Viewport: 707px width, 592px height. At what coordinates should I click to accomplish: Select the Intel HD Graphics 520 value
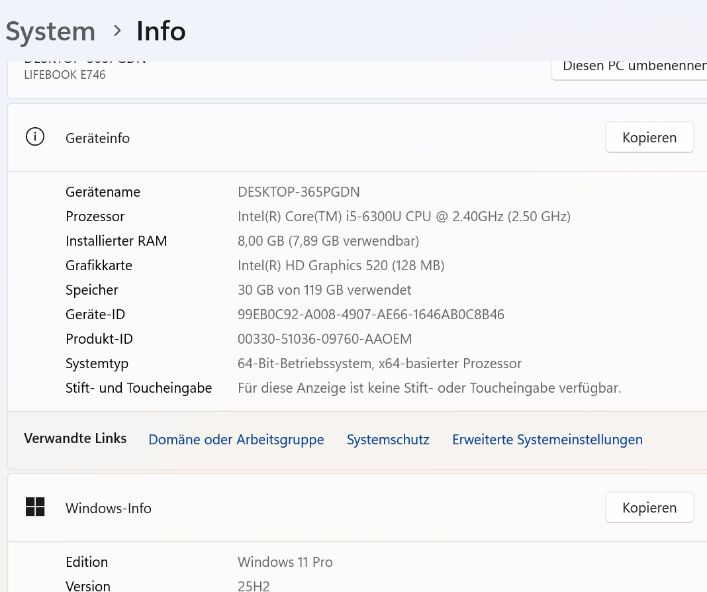click(341, 266)
